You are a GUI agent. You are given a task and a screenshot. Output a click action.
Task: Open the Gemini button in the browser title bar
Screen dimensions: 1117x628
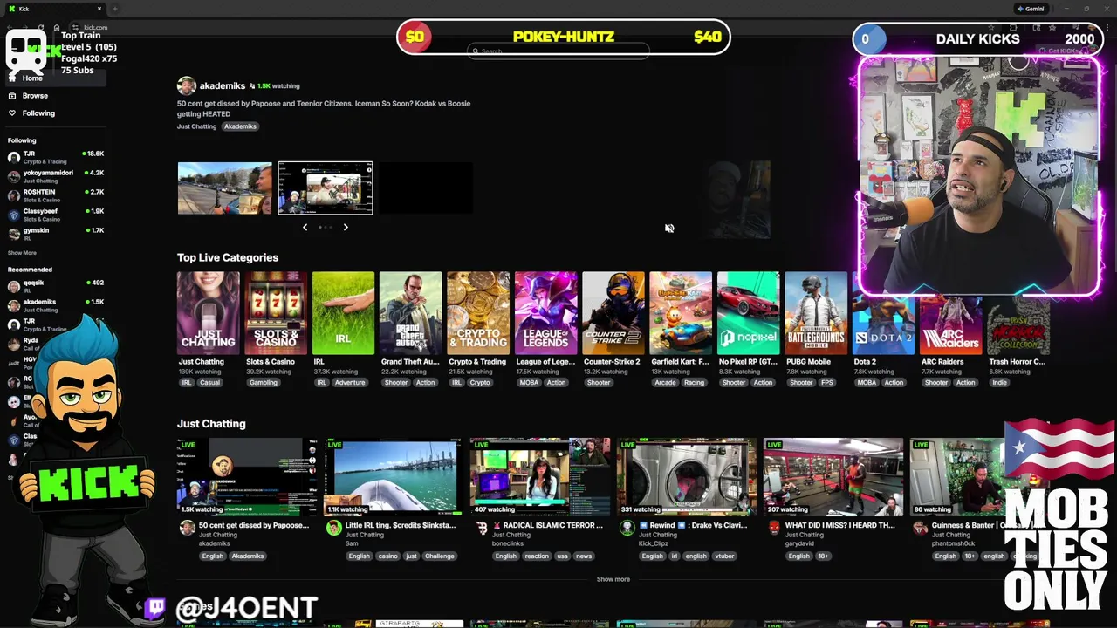click(x=1030, y=9)
